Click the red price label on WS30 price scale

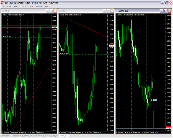pos(169,127)
